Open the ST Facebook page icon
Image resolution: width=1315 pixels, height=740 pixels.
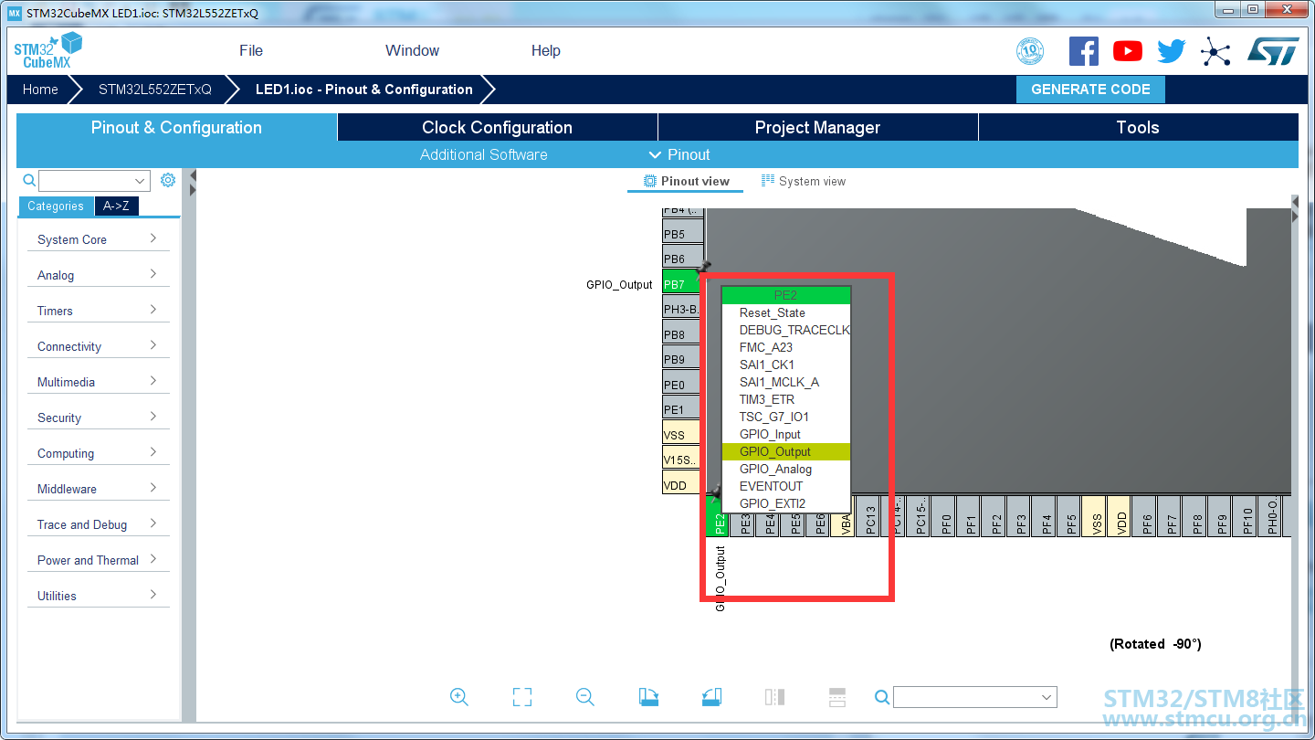click(x=1084, y=51)
